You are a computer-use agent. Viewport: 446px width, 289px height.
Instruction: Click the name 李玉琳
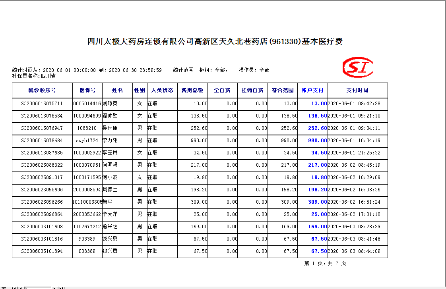coord(110,152)
